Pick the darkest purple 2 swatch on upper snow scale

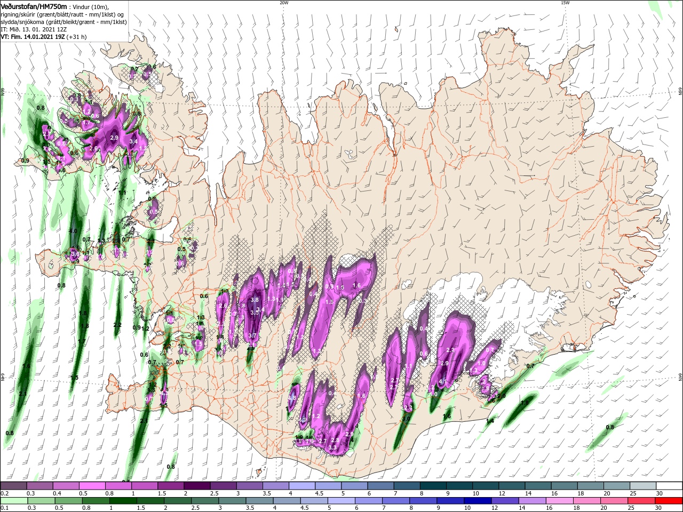tap(197, 486)
